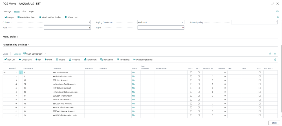Open Glyph Comparison tool
This screenshot has width=282, height=126.
point(33,54)
